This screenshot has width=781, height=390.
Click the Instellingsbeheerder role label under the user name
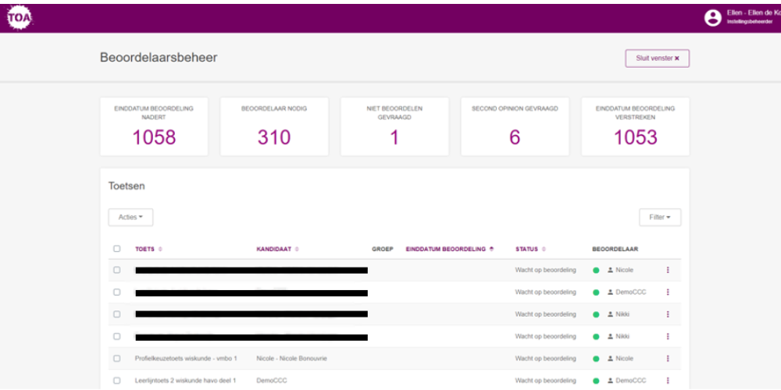point(750,23)
